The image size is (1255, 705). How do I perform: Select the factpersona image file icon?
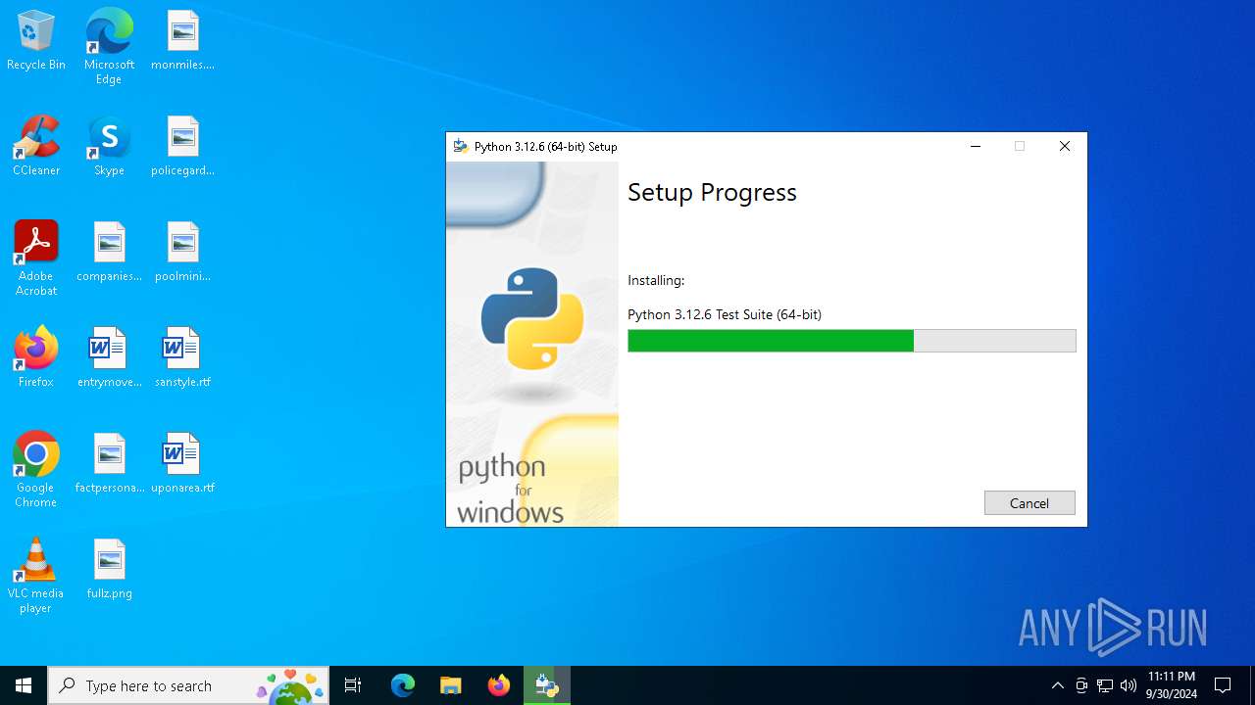[x=109, y=464]
